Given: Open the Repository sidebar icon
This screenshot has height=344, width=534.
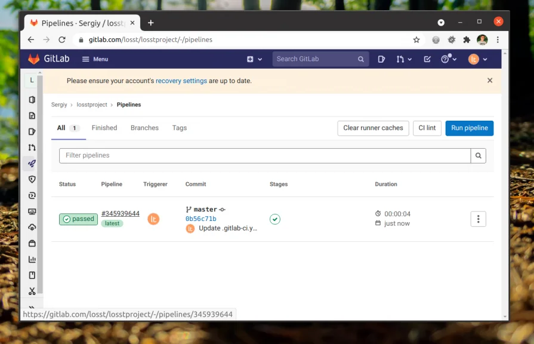Looking at the screenshot, I should [x=32, y=115].
